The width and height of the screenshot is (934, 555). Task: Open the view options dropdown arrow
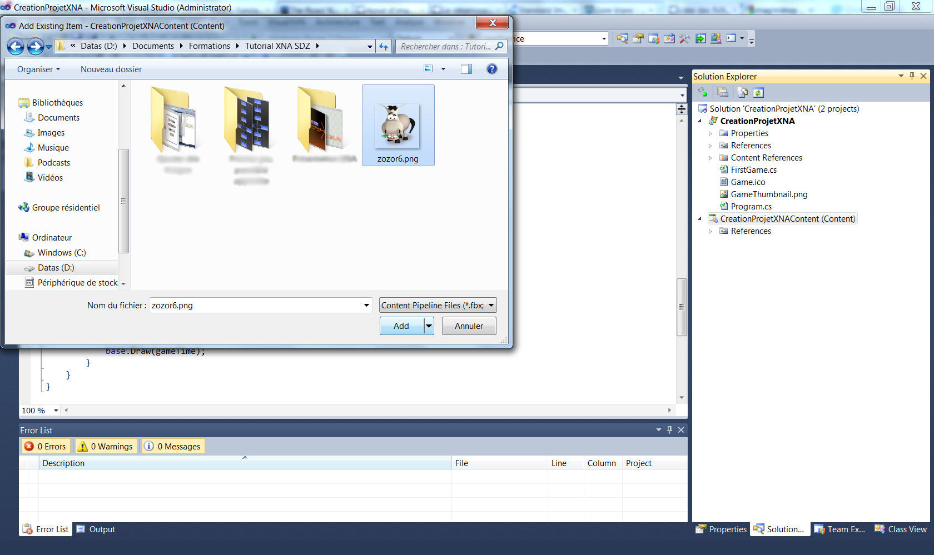pos(443,69)
